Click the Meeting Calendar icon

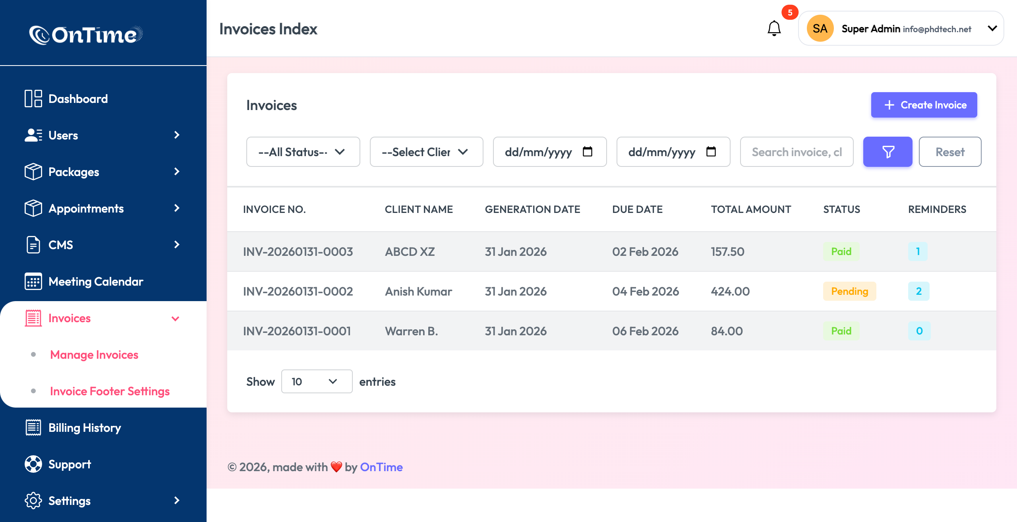(33, 281)
